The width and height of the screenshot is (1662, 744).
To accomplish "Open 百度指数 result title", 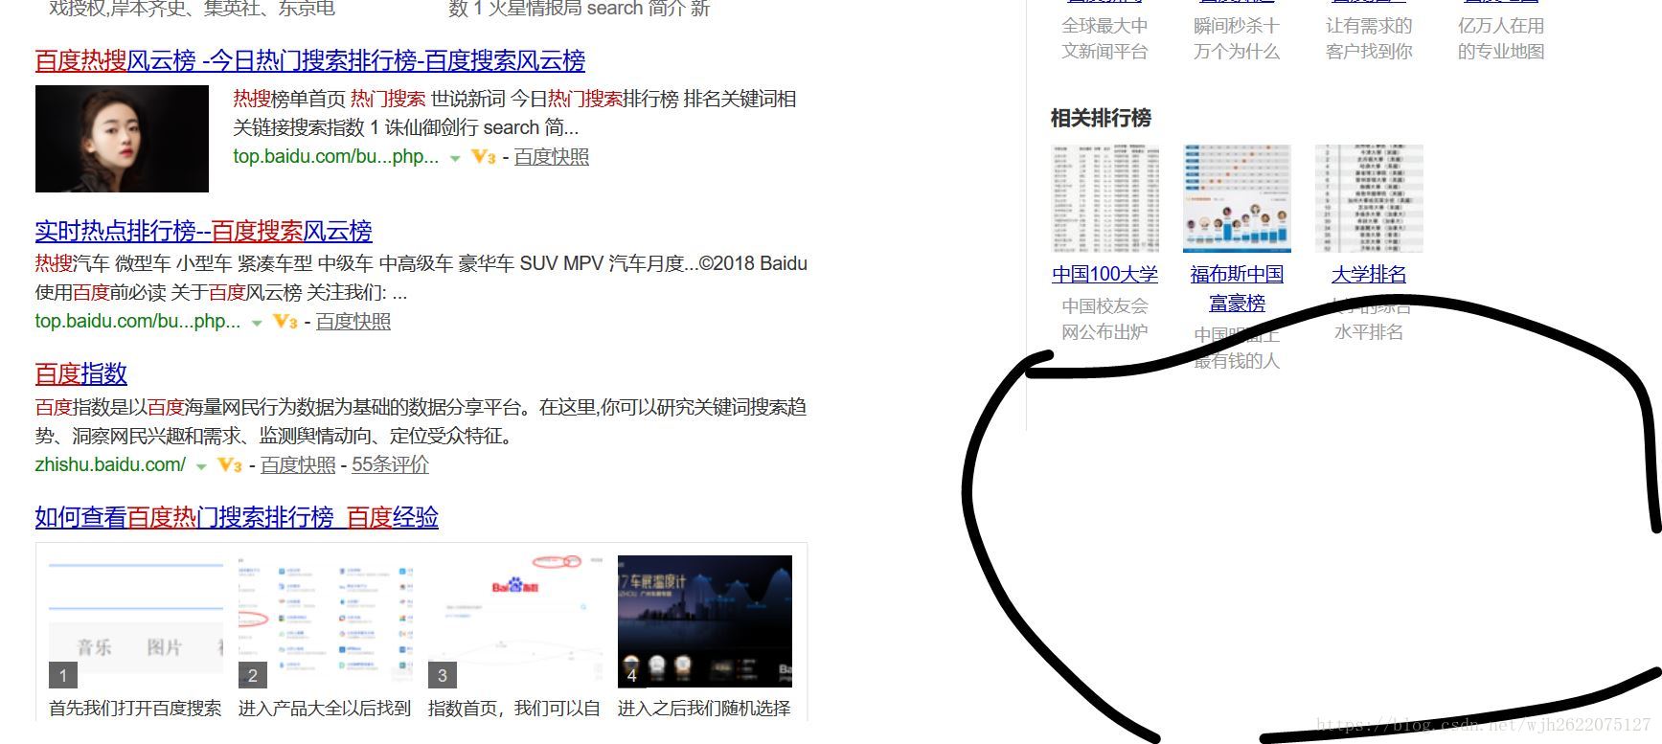I will point(81,373).
